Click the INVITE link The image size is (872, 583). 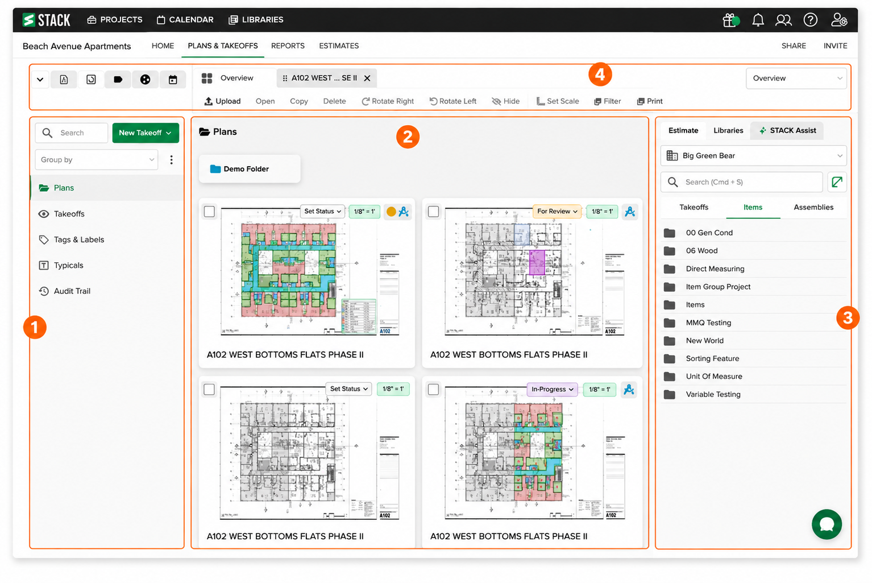pos(835,46)
